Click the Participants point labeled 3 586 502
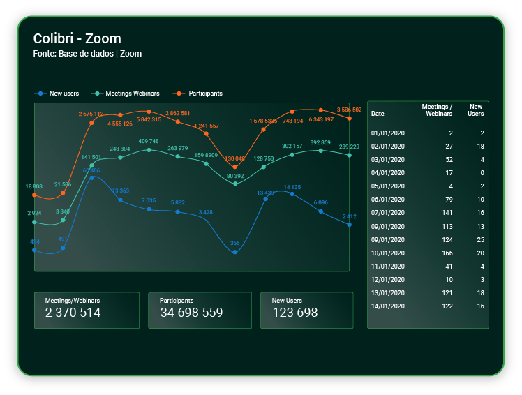Image resolution: width=522 pixels, height=395 pixels. [349, 119]
